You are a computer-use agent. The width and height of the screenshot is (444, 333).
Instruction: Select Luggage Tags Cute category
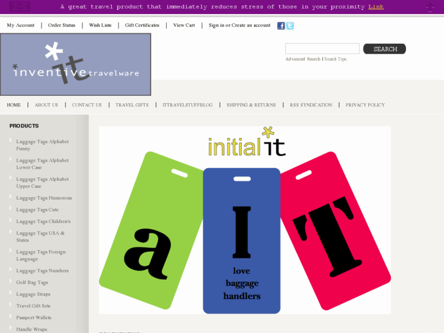coord(37,210)
